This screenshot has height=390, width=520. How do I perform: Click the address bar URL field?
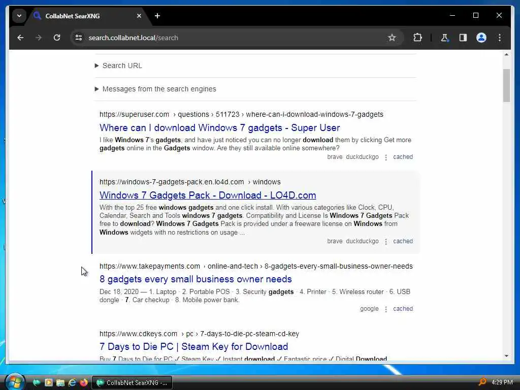point(232,38)
